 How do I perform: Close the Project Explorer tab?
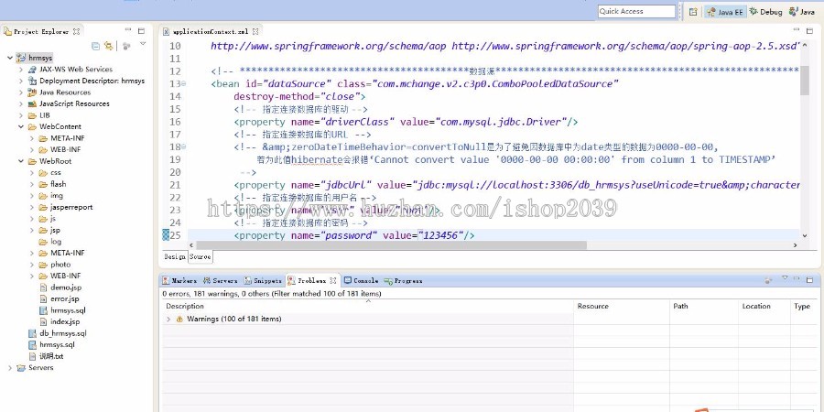click(x=76, y=31)
